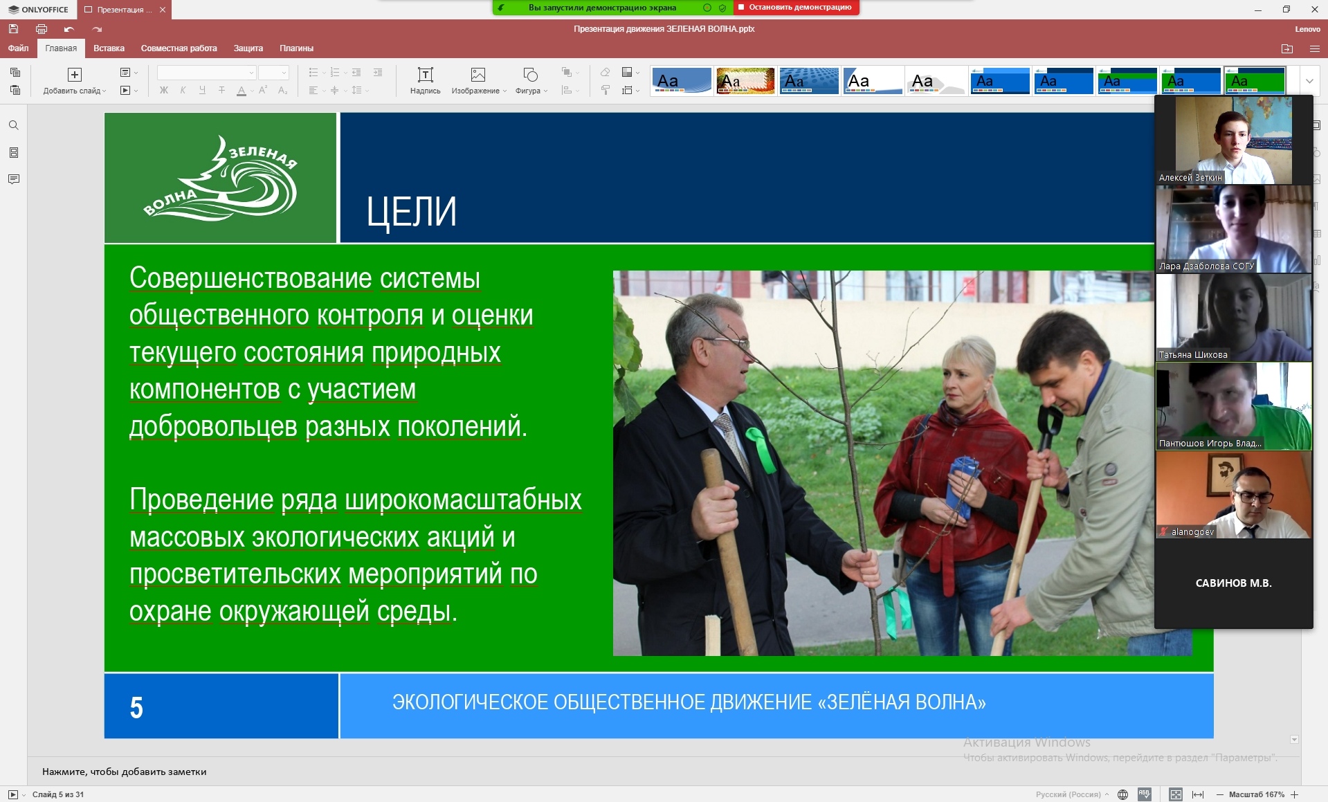Open the search panel in left sidebar
The width and height of the screenshot is (1328, 802).
[13, 125]
